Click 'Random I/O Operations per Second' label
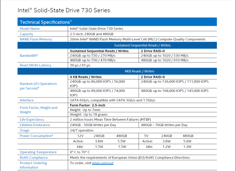This screenshot has height=171, width=236. click(38, 86)
